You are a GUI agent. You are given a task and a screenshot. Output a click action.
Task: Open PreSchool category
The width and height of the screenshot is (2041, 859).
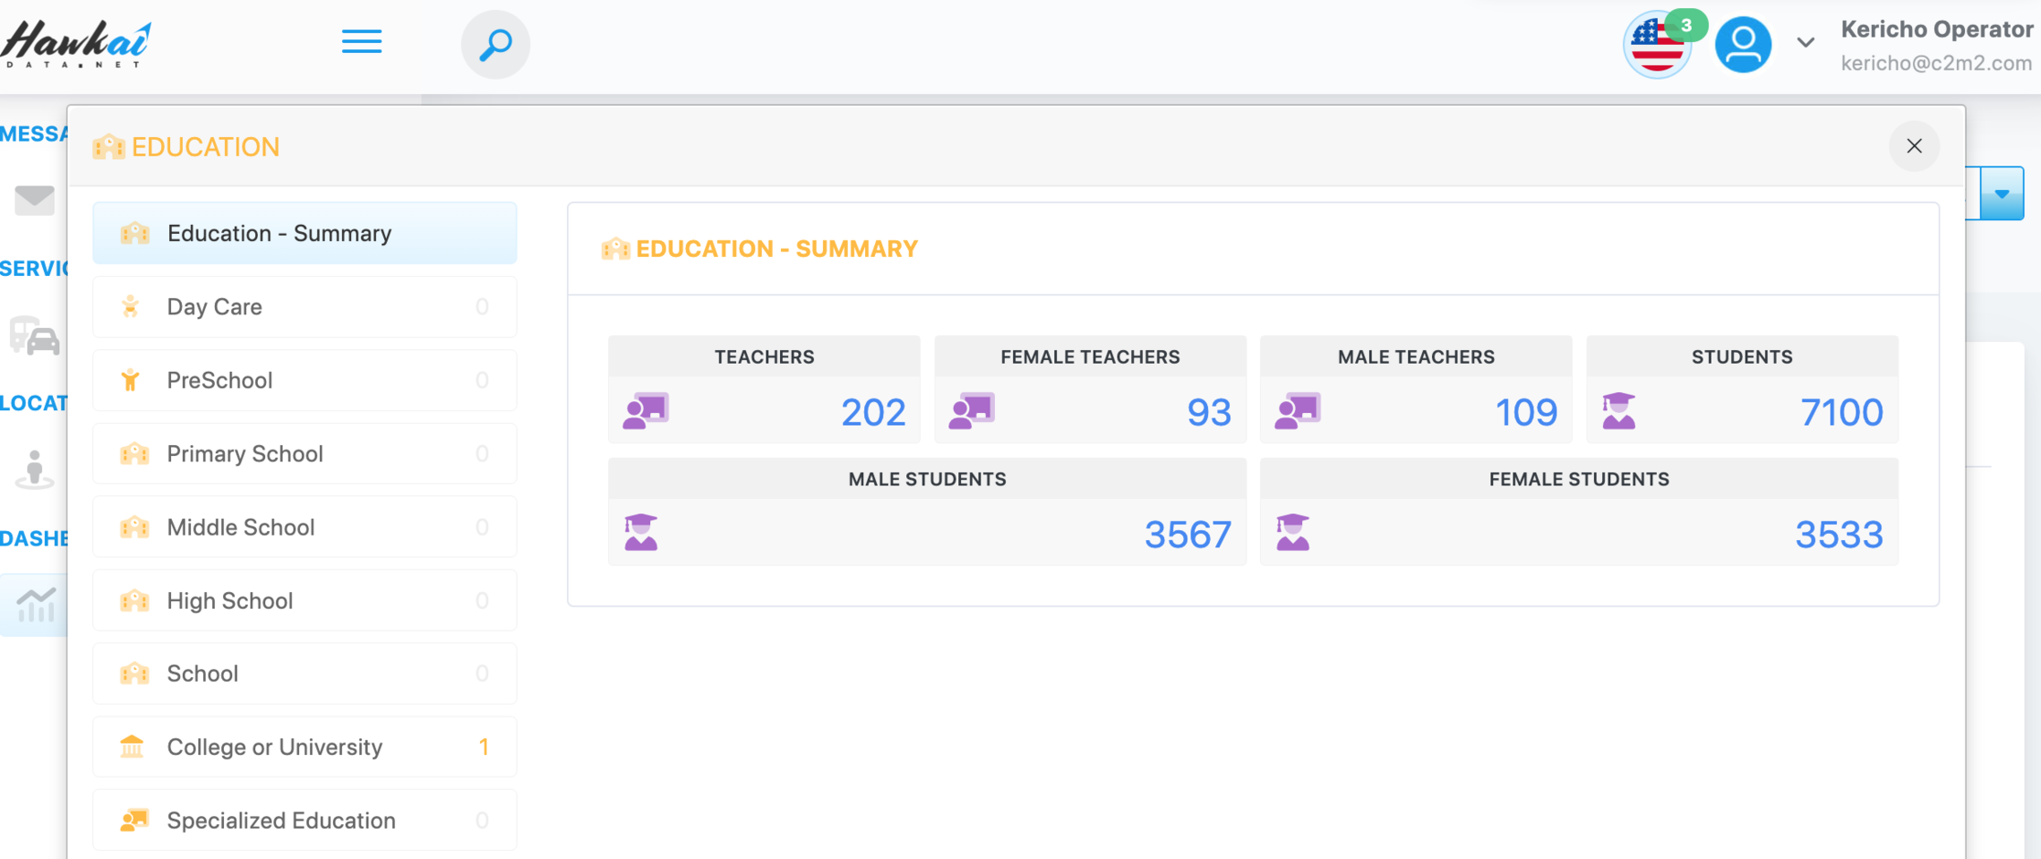[x=305, y=380]
